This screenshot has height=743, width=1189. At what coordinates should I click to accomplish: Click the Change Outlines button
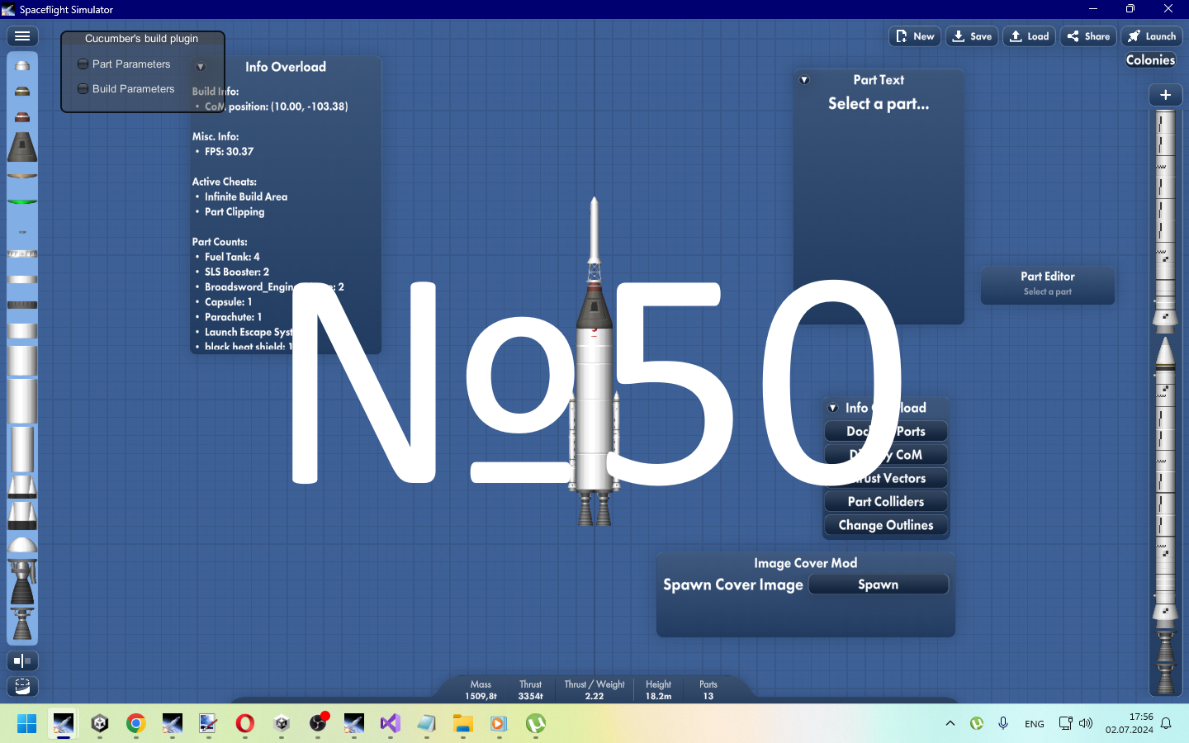click(x=886, y=525)
